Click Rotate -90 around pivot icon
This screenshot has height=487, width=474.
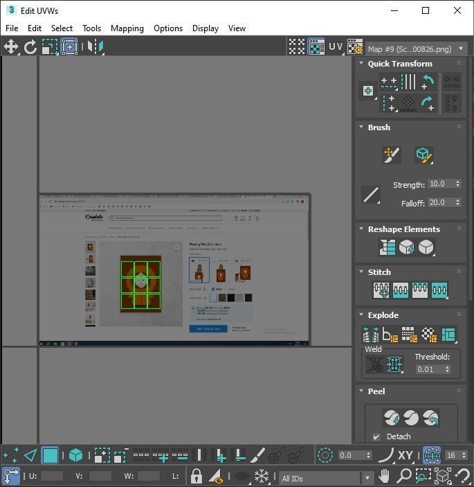pyautogui.click(x=428, y=82)
